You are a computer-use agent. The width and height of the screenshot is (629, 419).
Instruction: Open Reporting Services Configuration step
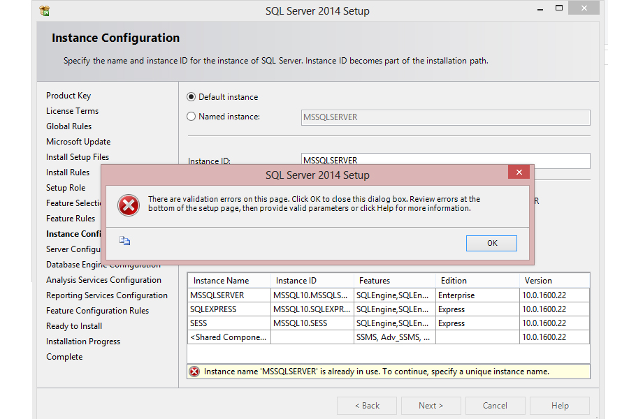(107, 295)
